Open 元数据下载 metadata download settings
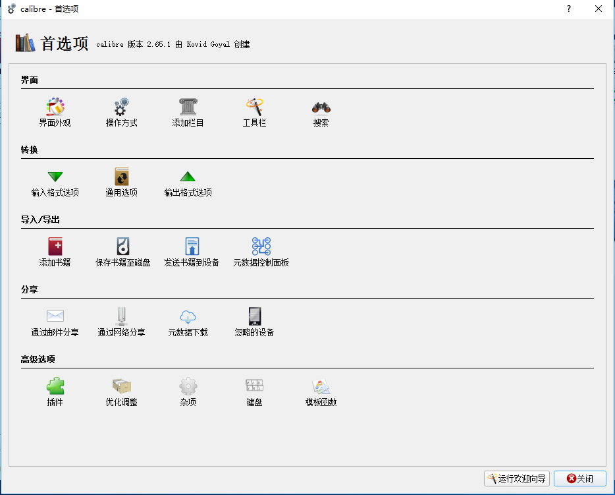Viewport: 615px width, 495px height. [188, 322]
